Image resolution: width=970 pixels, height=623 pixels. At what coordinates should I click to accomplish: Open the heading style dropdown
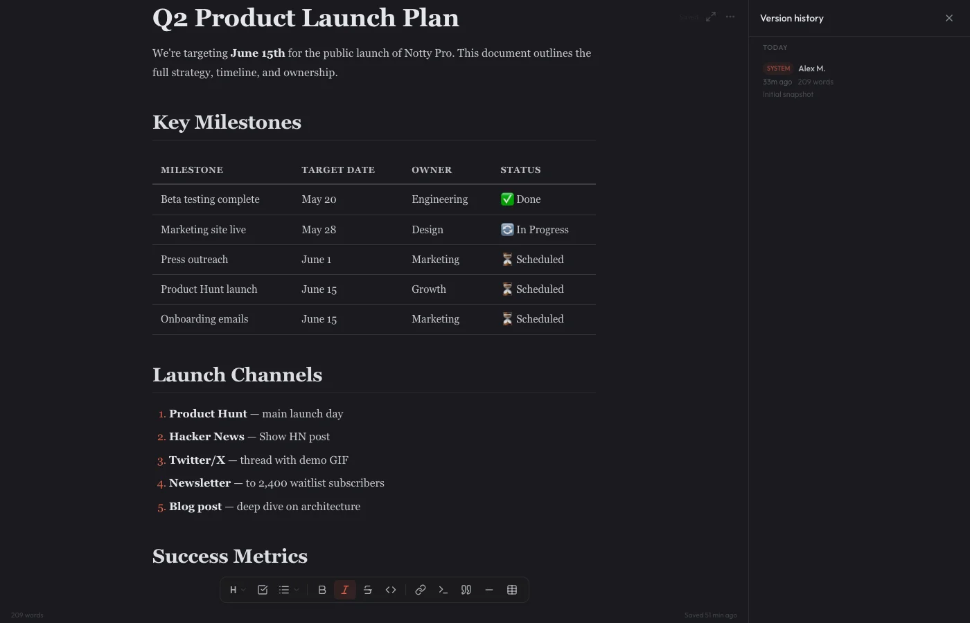click(x=237, y=590)
